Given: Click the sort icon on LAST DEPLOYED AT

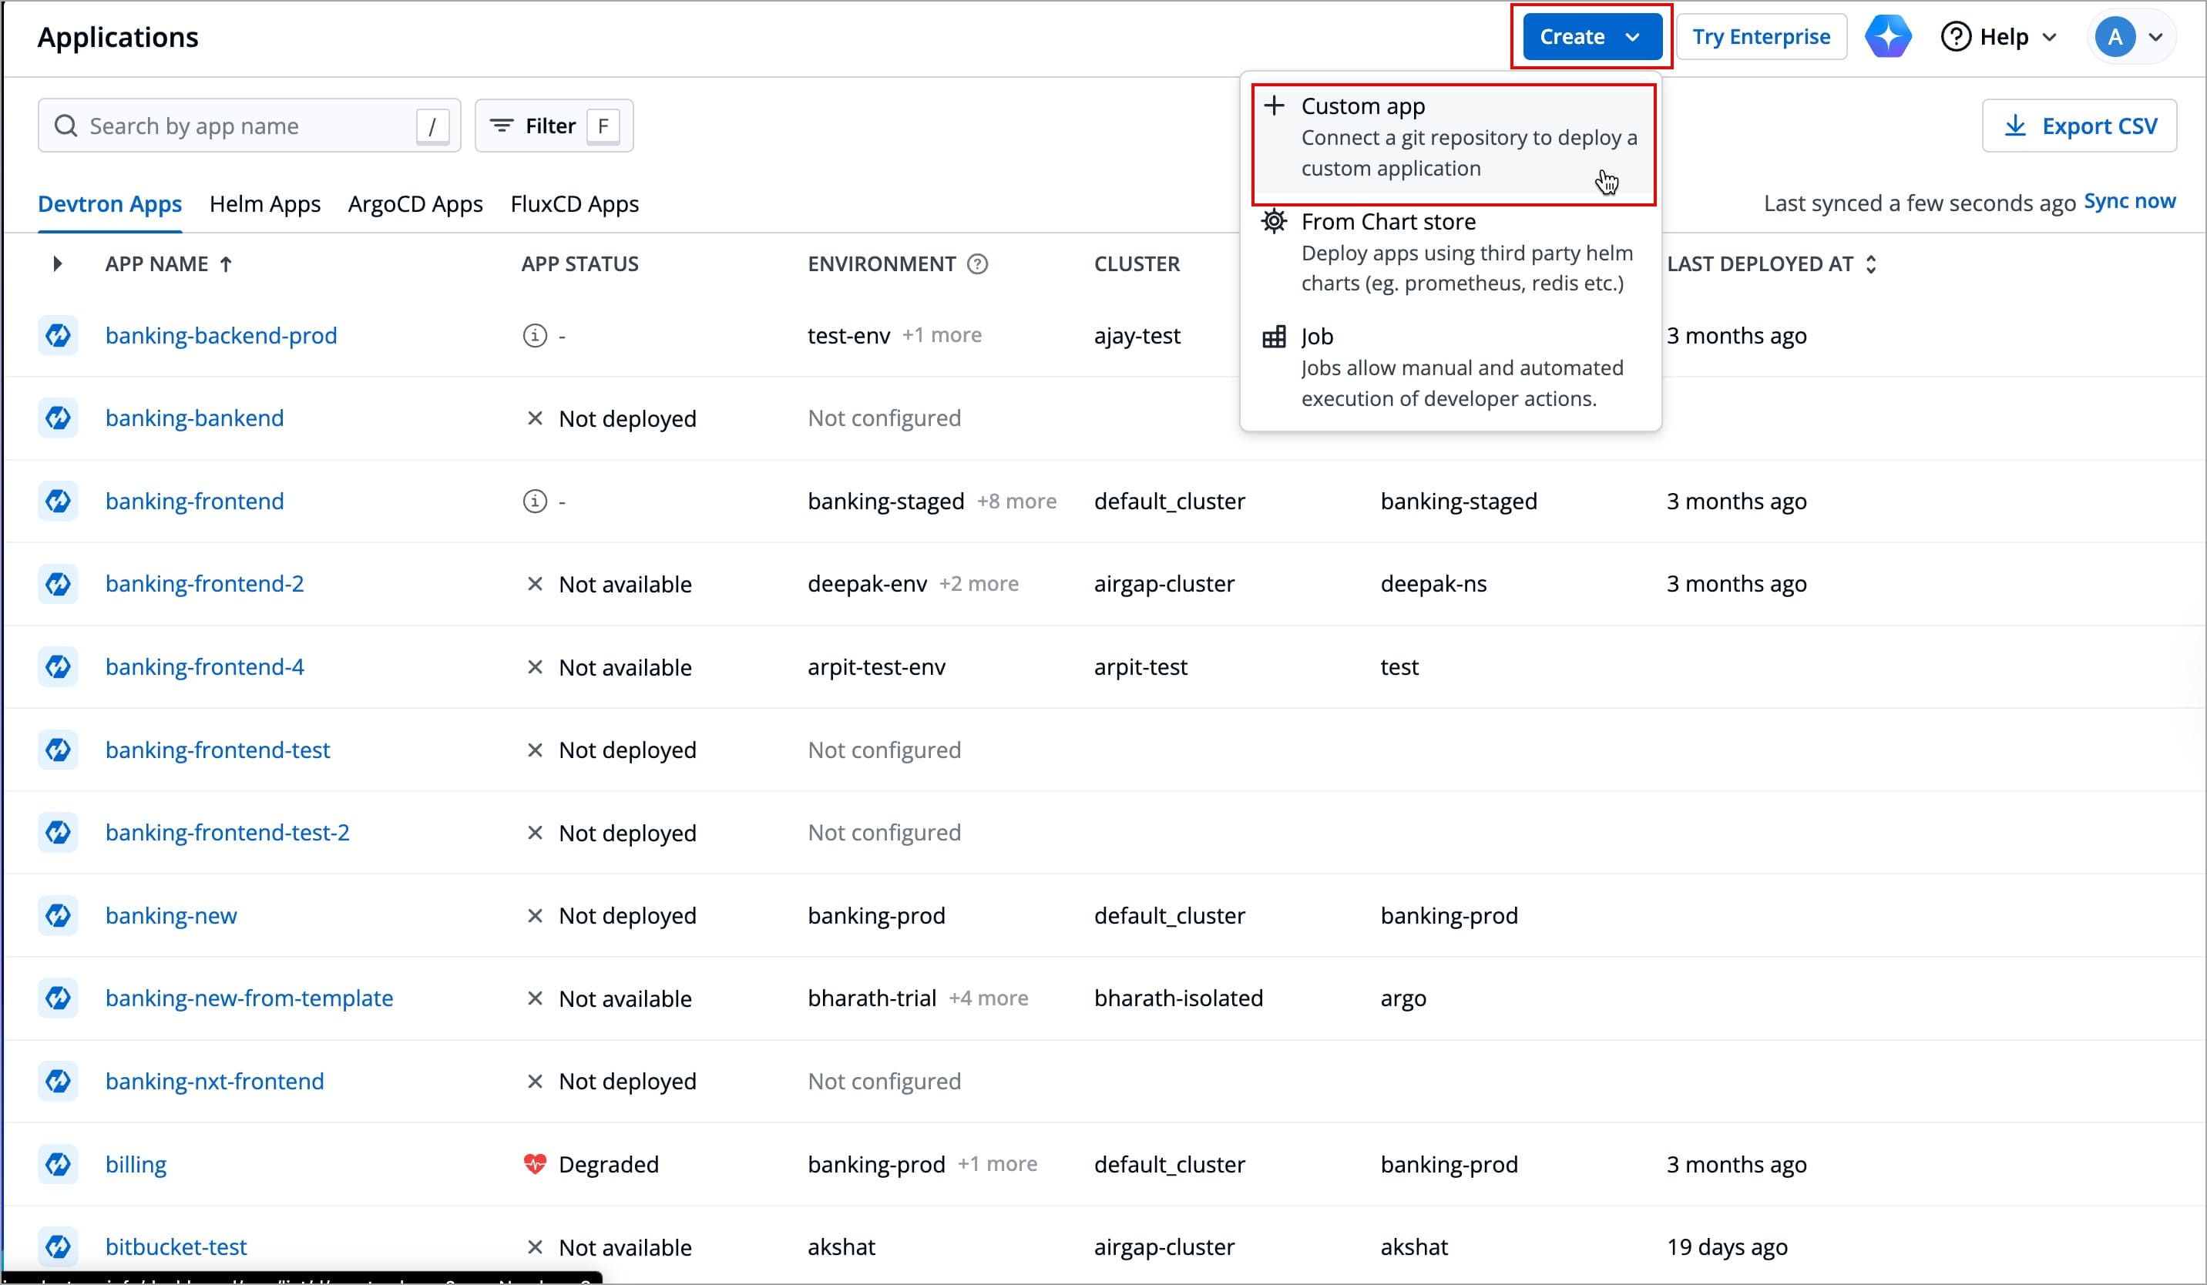Looking at the screenshot, I should point(1873,263).
